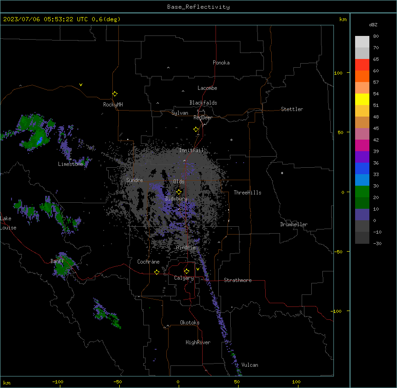Image resolution: width=397 pixels, height=388 pixels.
Task: Select the light blue 33-30 dBZ legend swatch
Action: point(362,180)
